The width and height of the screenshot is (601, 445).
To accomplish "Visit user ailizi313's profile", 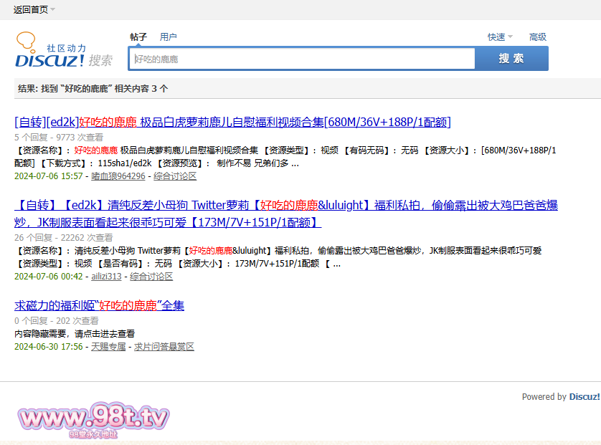I will point(106,277).
